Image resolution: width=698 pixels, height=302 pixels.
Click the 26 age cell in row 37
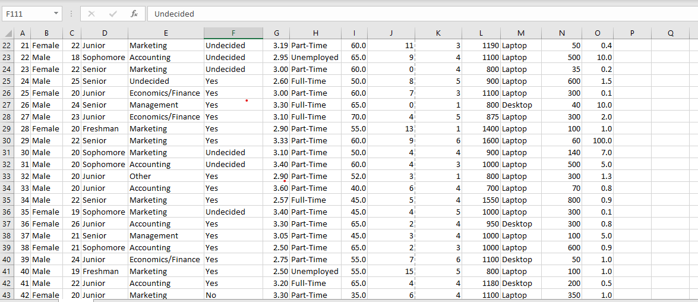72,224
